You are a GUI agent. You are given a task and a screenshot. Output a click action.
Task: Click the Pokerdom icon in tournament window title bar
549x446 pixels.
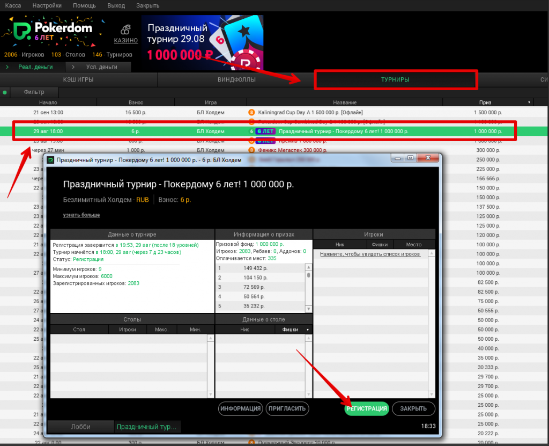[x=51, y=160]
